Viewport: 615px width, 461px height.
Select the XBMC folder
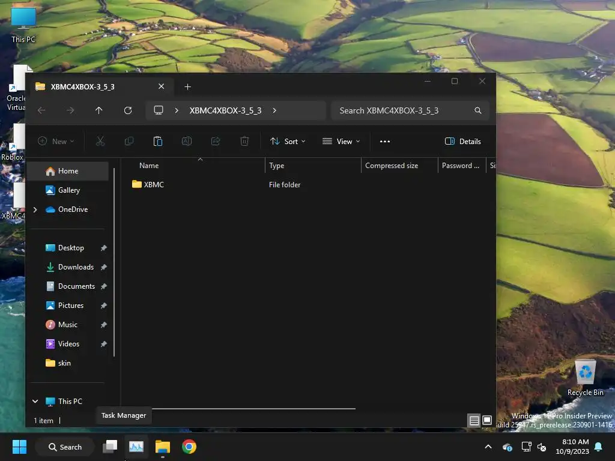click(148, 184)
